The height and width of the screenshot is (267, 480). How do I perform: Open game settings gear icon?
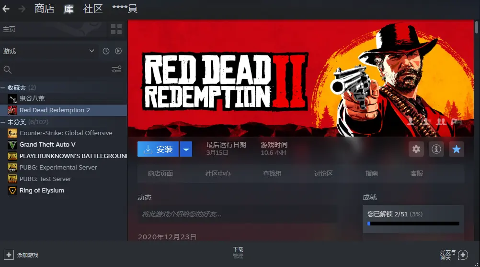[x=416, y=149]
